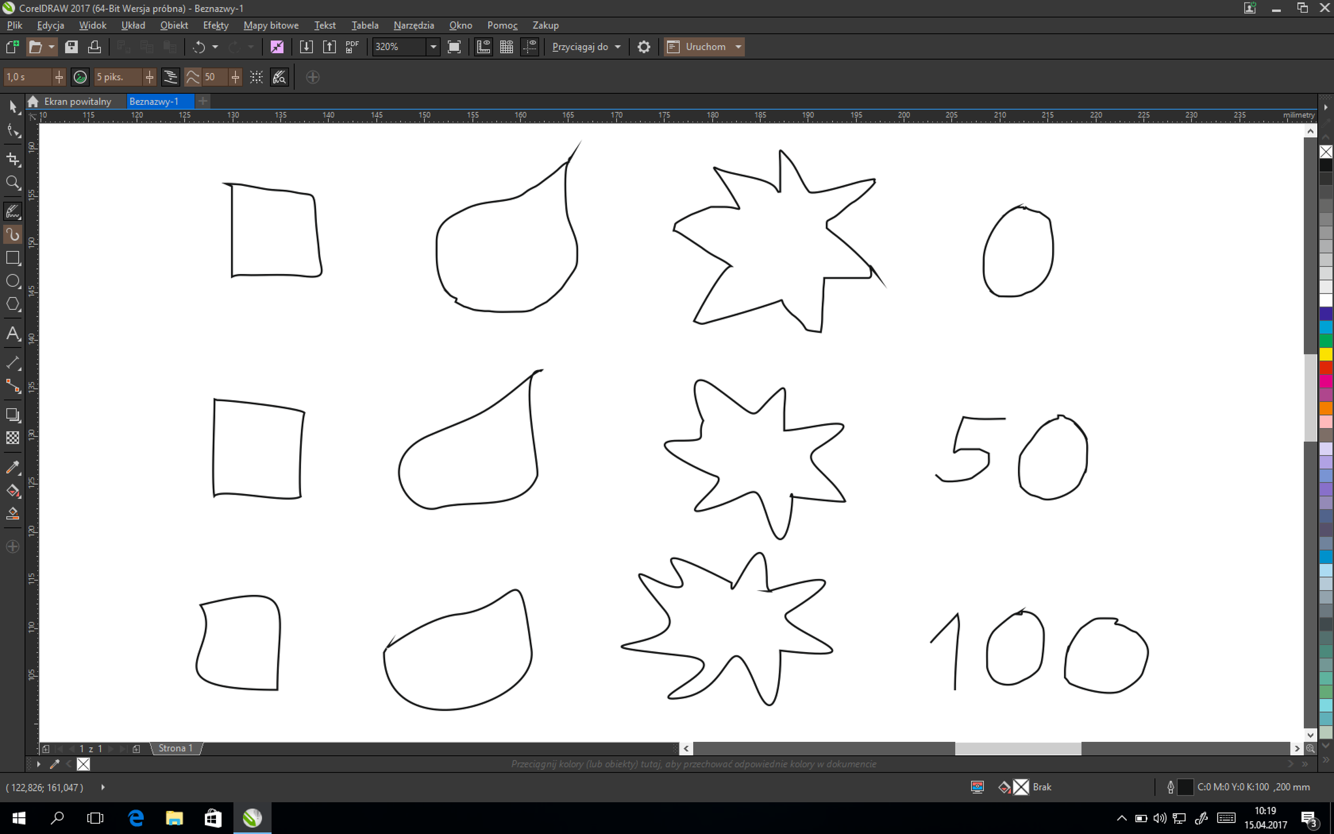Select the Eyedropper tool
Viewport: 1334px width, 834px height.
point(13,467)
